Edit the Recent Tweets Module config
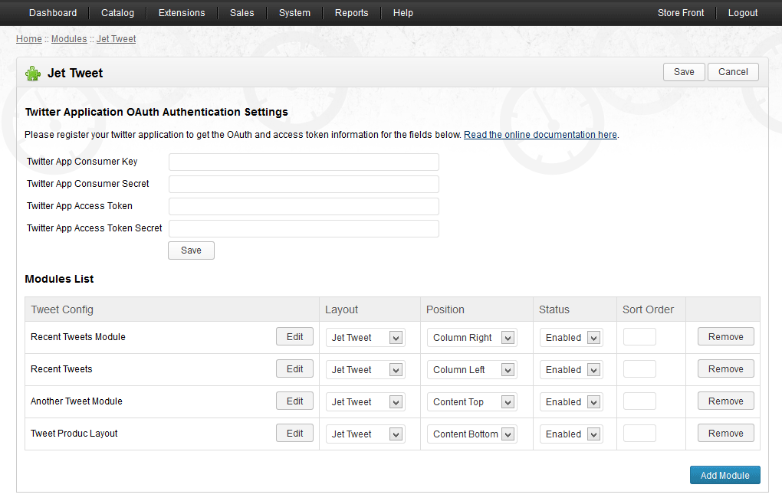This screenshot has width=782, height=501. click(x=294, y=336)
